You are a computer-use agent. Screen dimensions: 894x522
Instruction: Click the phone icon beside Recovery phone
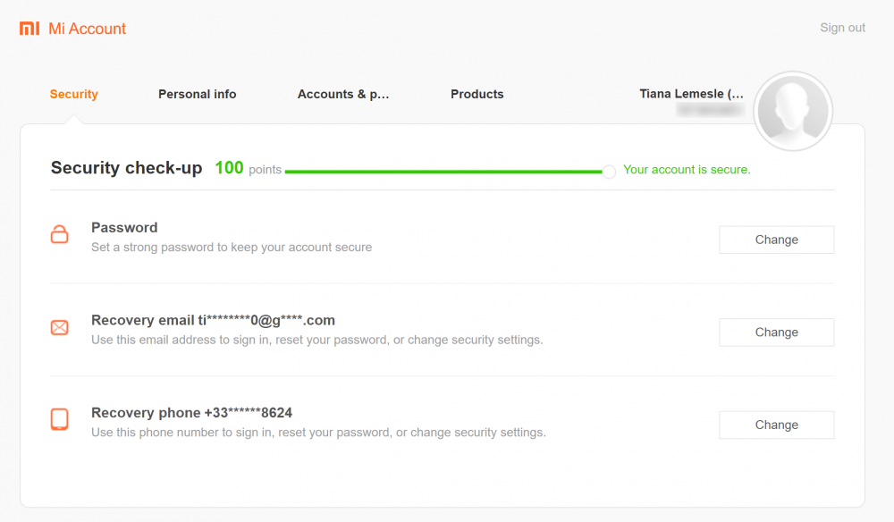click(59, 420)
